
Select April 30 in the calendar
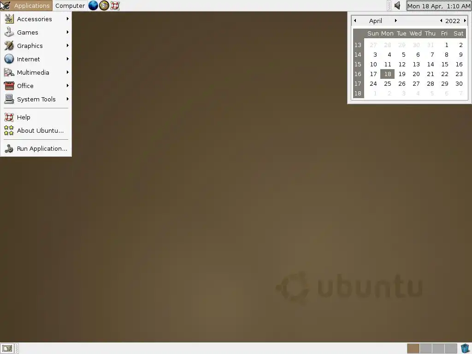click(459, 84)
